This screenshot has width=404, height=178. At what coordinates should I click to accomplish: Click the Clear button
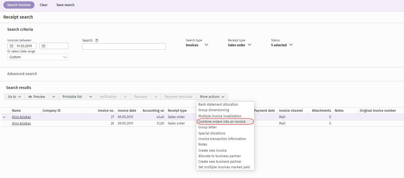[44, 5]
